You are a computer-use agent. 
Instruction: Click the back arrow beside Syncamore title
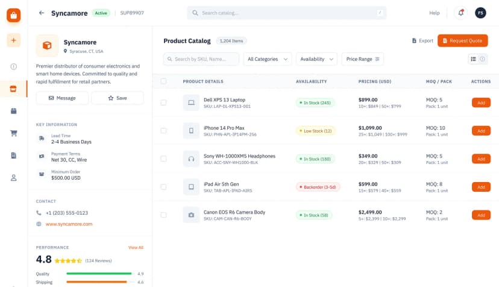pos(42,13)
